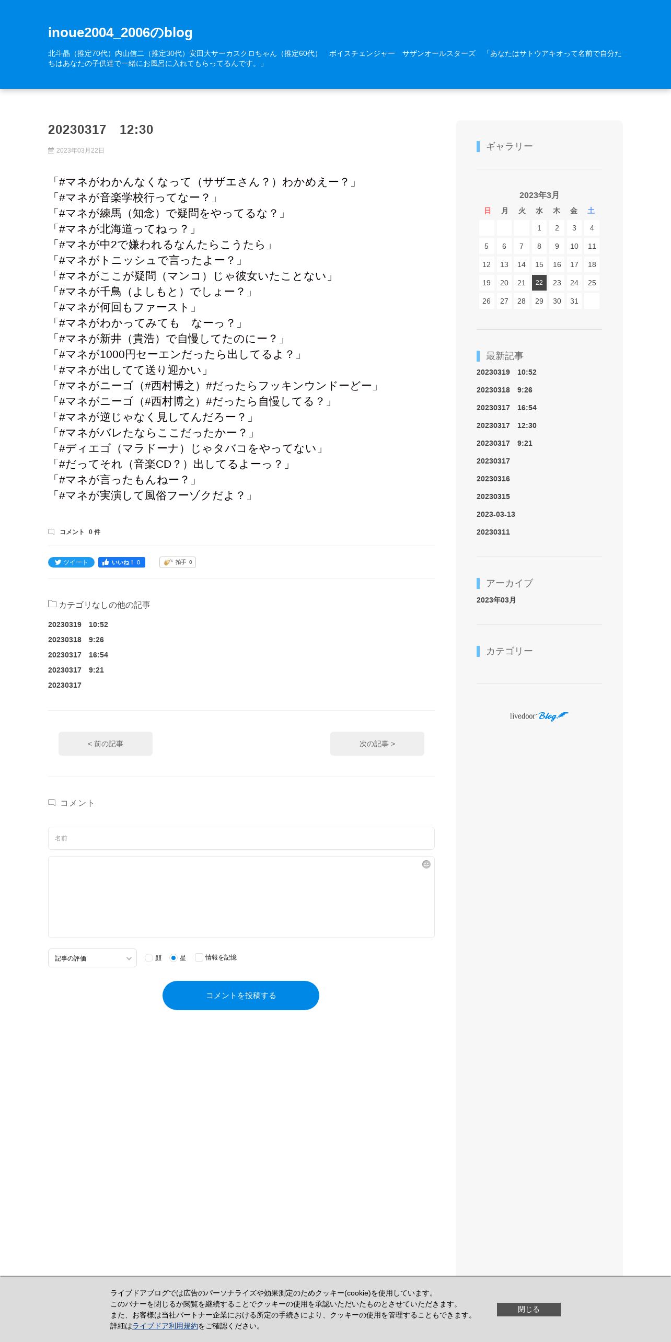
Task: Select the 顔 radio button
Action: 149,958
